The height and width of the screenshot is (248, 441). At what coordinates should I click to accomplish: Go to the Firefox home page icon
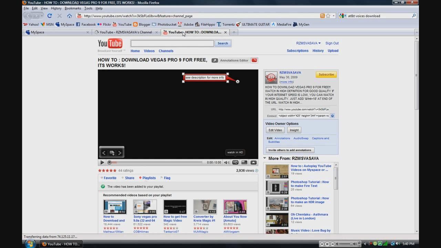coord(69,16)
